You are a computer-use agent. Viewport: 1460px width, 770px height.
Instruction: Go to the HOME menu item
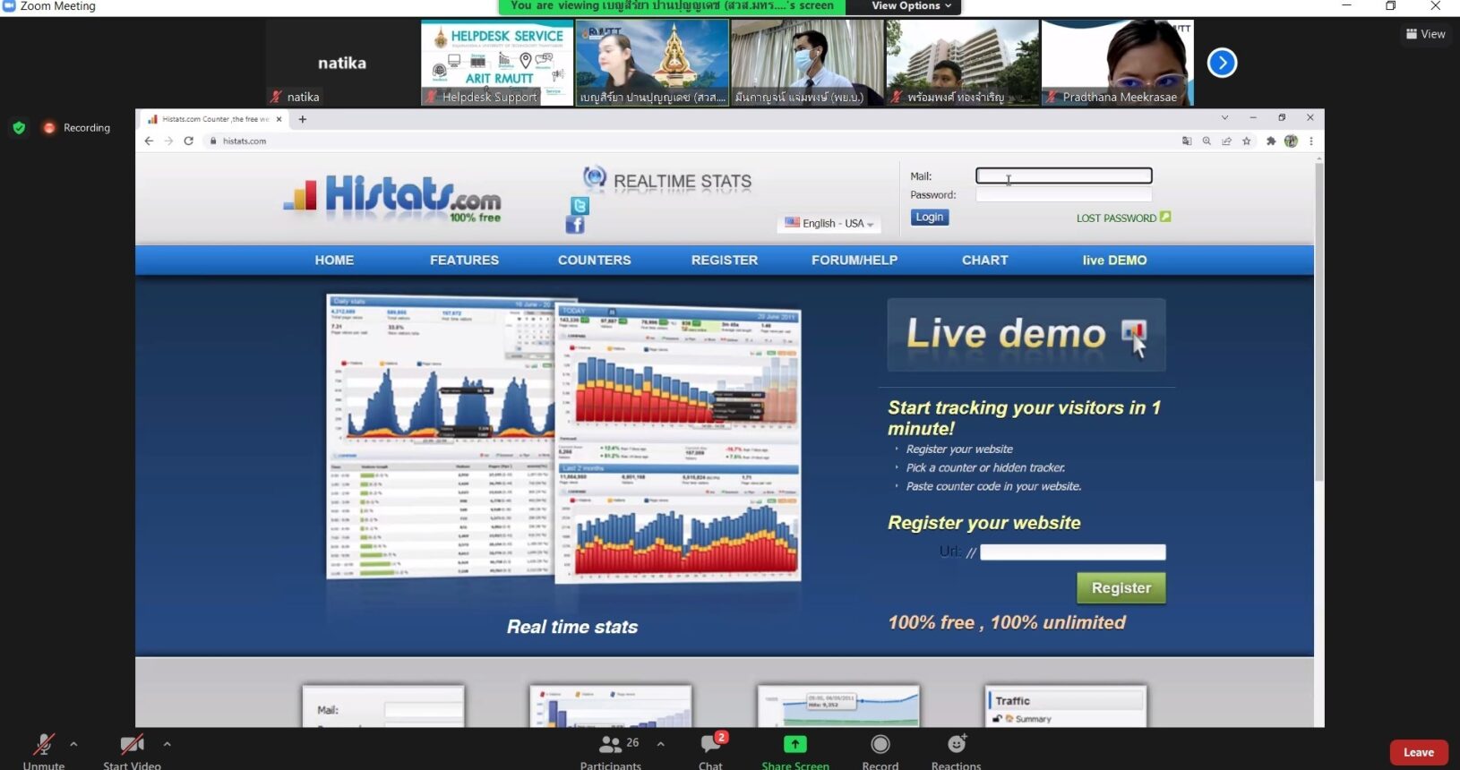click(x=334, y=261)
